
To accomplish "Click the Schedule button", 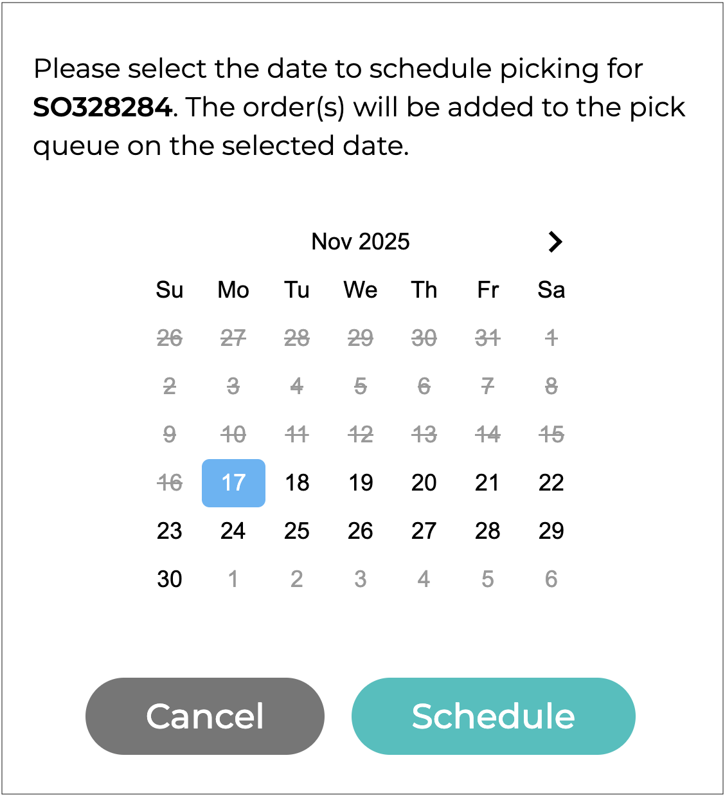I will coord(493,716).
